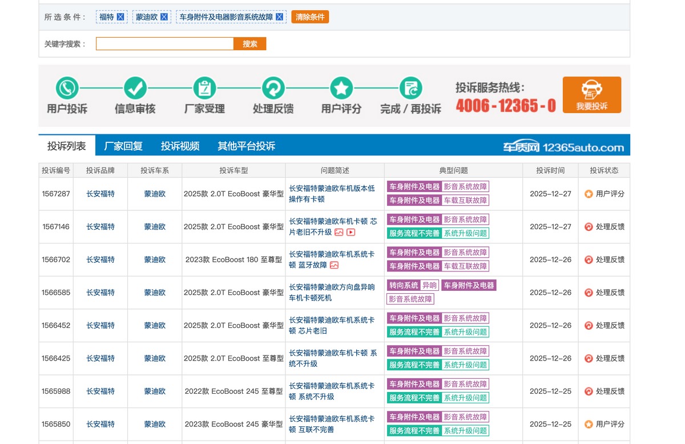
Task: Remove the 蒙迪欧 filter condition
Action: pyautogui.click(x=164, y=17)
